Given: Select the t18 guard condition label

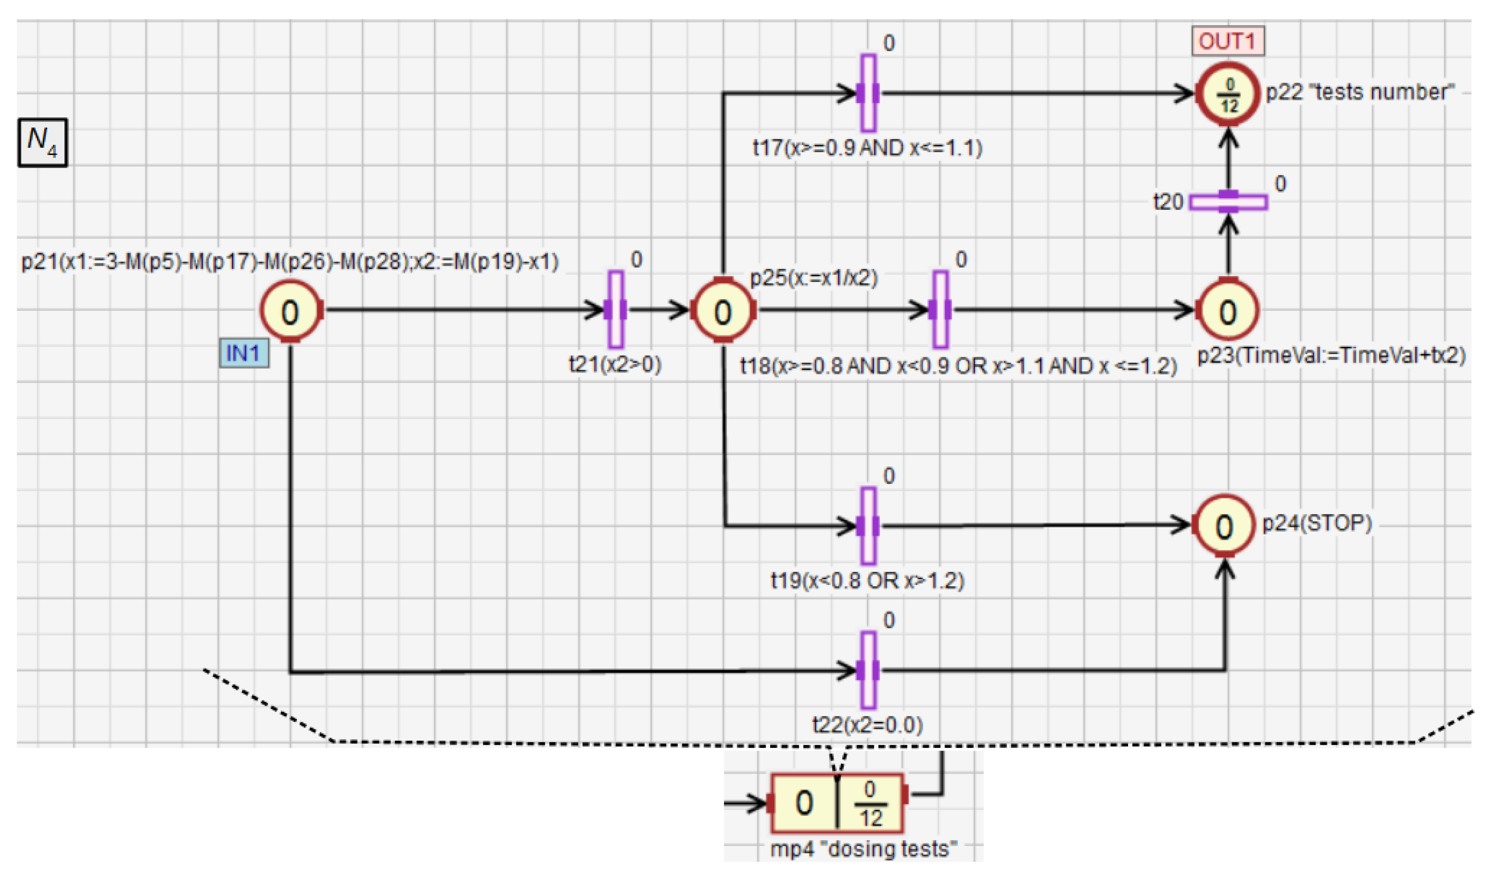Looking at the screenshot, I should point(958,367).
